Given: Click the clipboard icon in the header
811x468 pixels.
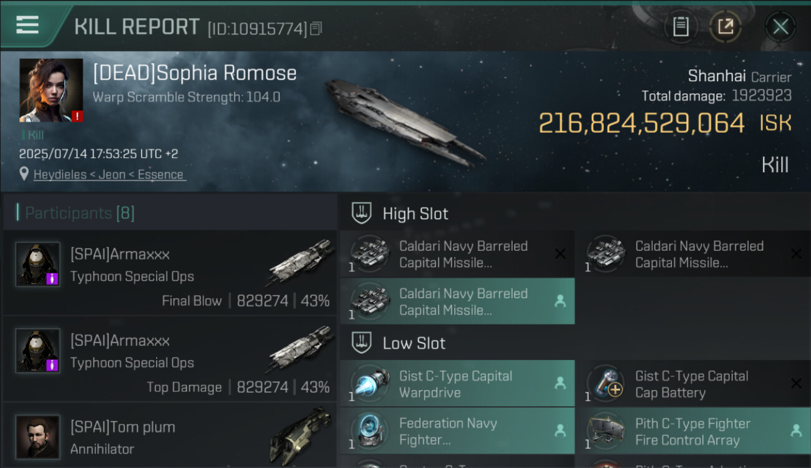Looking at the screenshot, I should point(681,27).
